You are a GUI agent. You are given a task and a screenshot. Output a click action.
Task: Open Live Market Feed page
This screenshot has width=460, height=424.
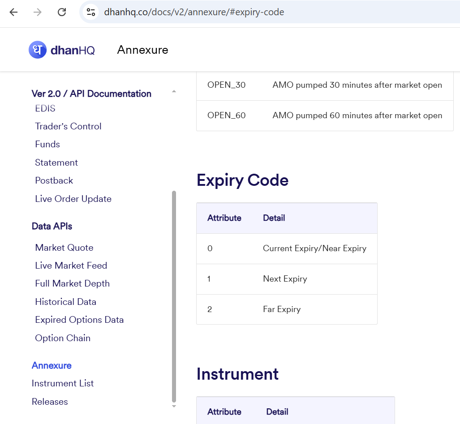[x=71, y=266]
